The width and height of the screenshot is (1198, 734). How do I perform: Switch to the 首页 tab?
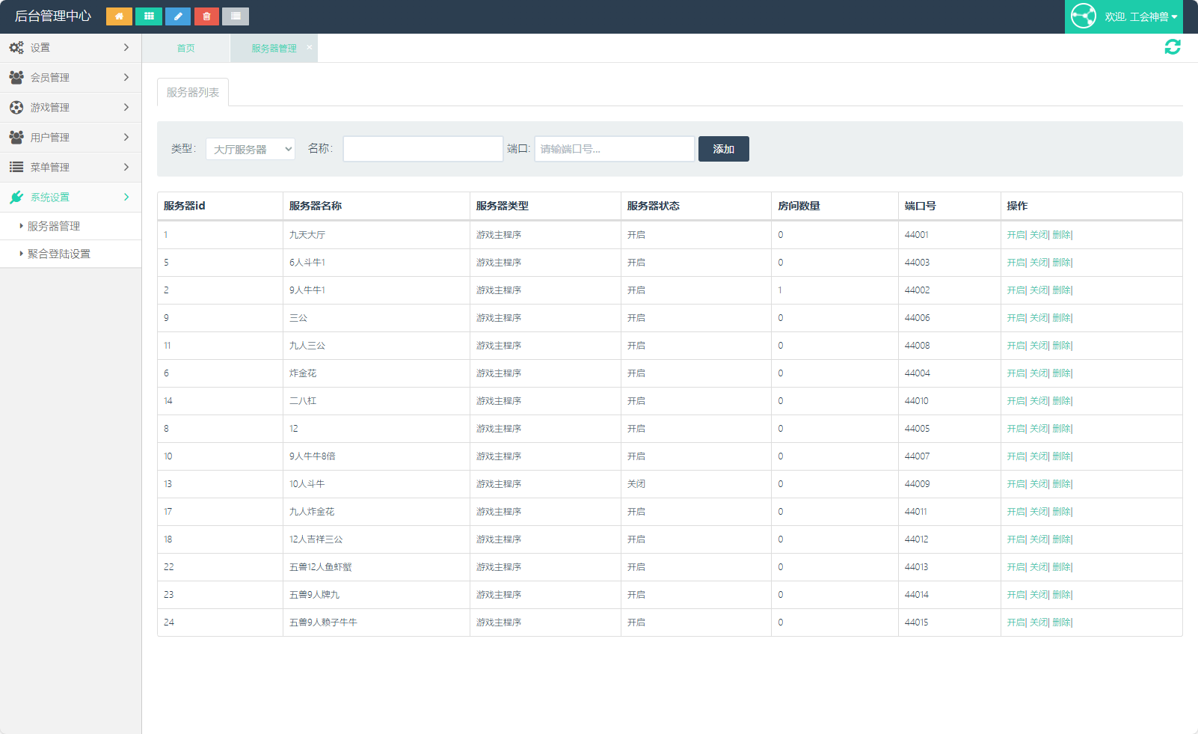click(x=185, y=48)
